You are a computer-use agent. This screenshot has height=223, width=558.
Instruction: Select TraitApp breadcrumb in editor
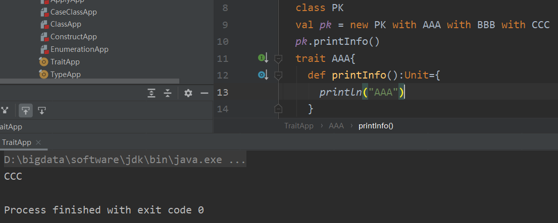299,126
